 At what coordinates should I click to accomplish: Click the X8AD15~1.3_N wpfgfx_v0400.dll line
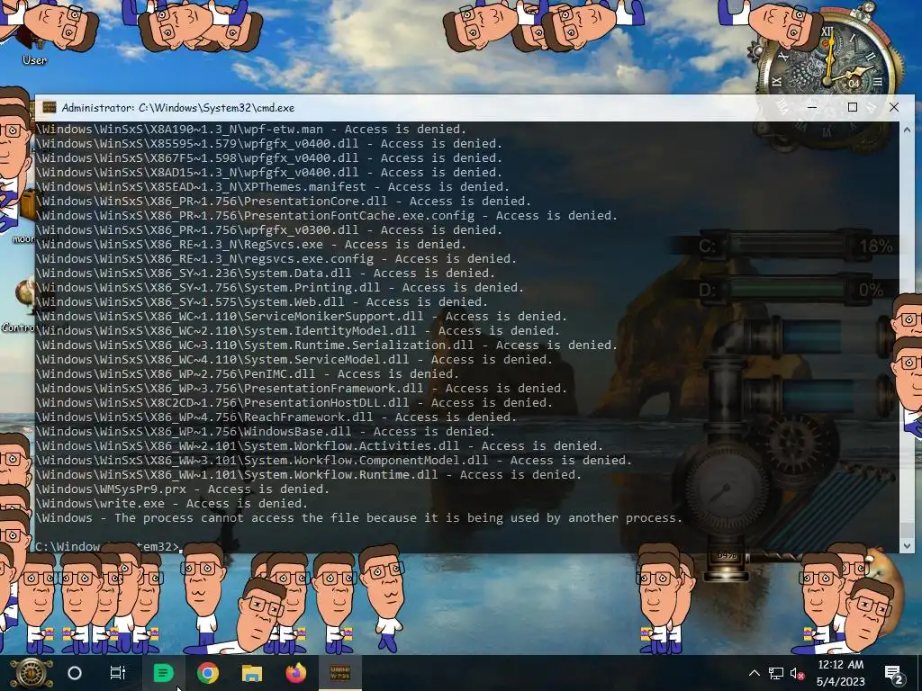click(x=269, y=172)
